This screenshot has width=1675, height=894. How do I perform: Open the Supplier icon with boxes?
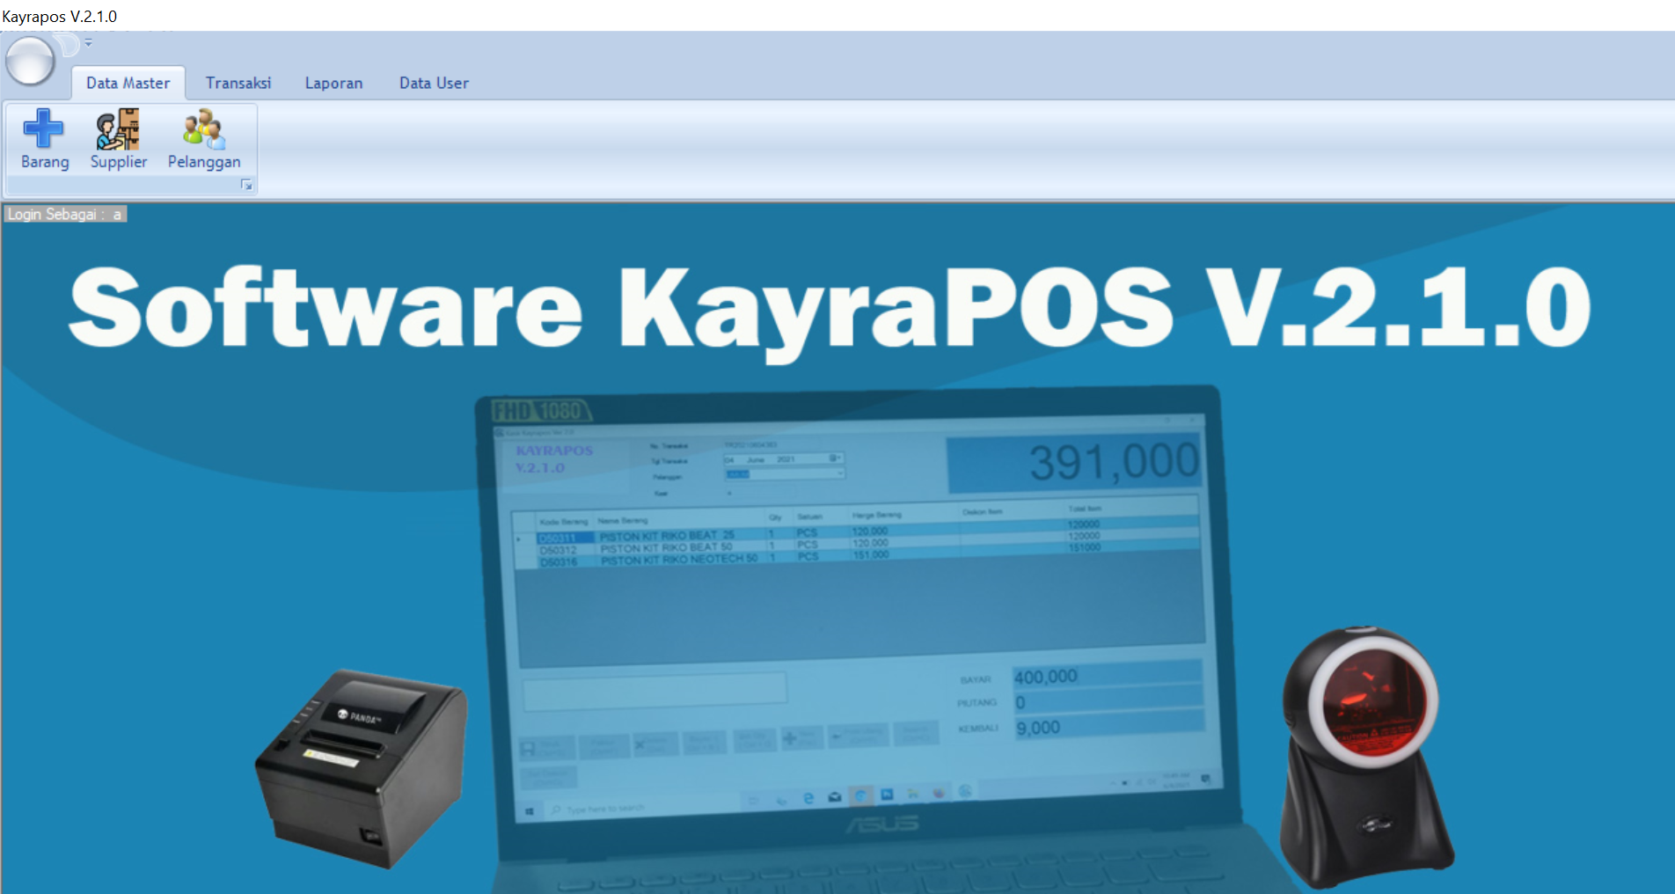pos(118,130)
